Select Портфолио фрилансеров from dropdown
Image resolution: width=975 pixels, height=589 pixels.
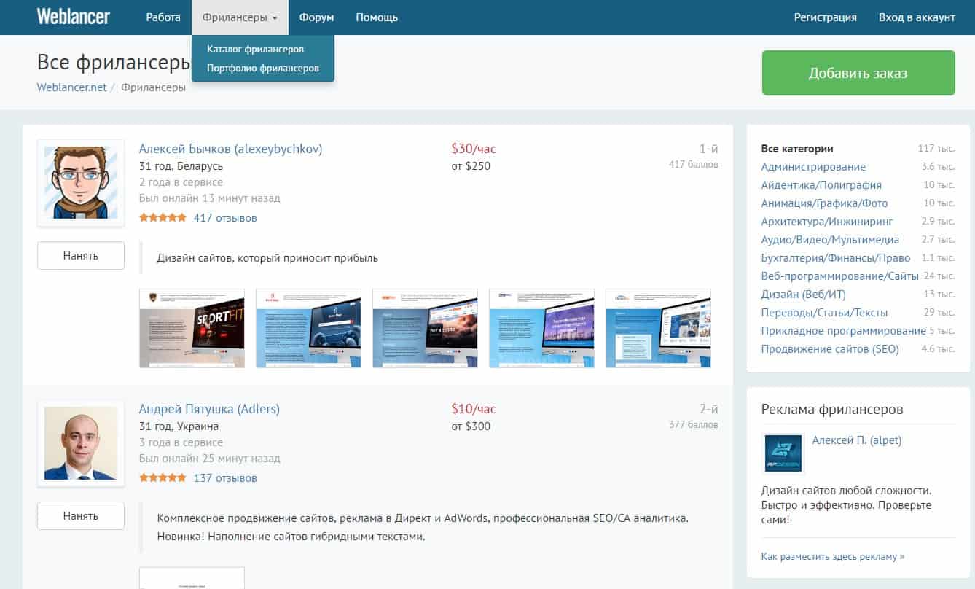tap(262, 68)
